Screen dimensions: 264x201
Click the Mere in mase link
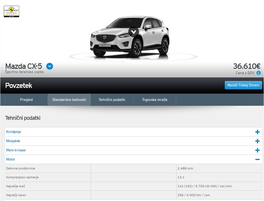(x=16, y=150)
